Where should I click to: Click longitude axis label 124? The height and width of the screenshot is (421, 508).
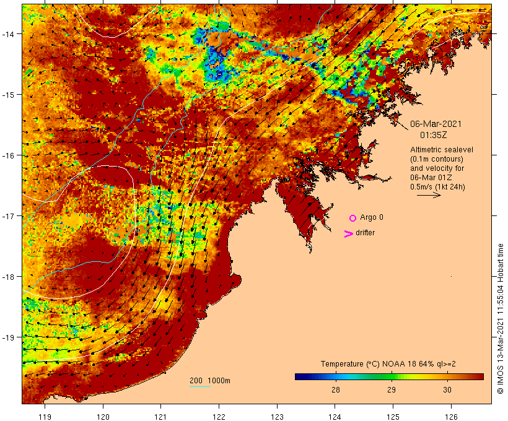[335, 417]
